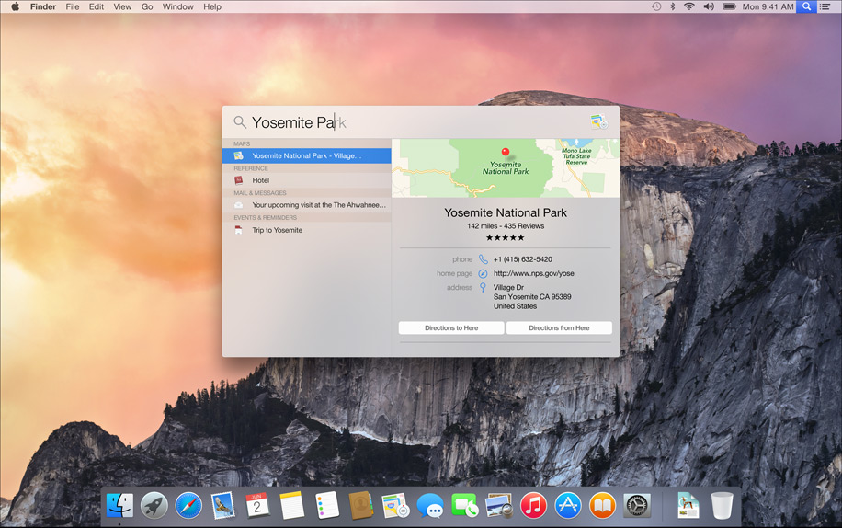Screen dimensions: 842x528
Task: Open Notification Center from the menu bar
Action: tap(825, 6)
